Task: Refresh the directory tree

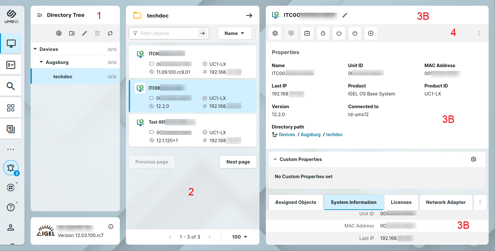Action: (x=110, y=33)
